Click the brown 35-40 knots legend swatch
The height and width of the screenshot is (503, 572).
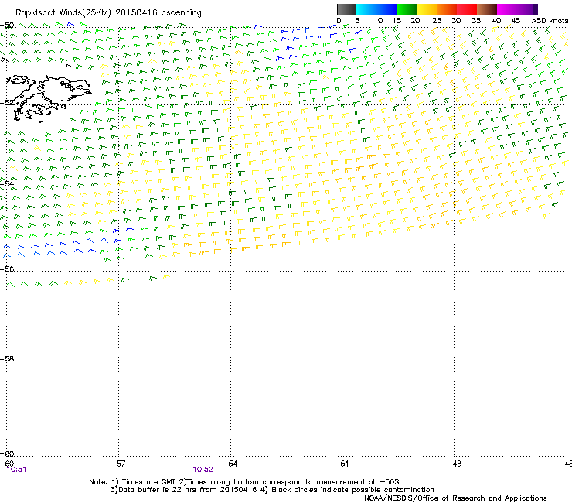(487, 9)
